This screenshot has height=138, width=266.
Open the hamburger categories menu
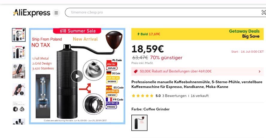pos(56,13)
